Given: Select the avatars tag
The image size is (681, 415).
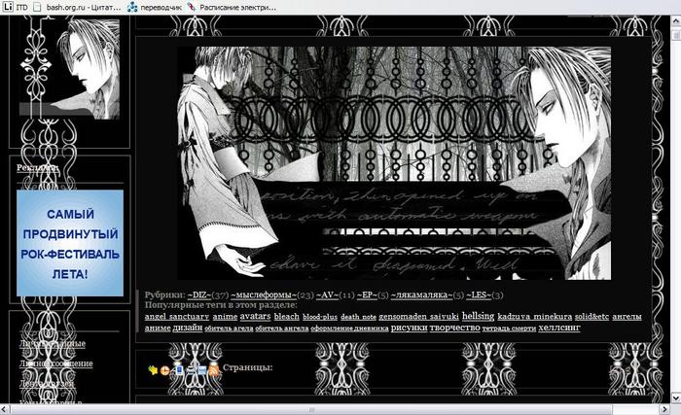Looking at the screenshot, I should click(255, 317).
